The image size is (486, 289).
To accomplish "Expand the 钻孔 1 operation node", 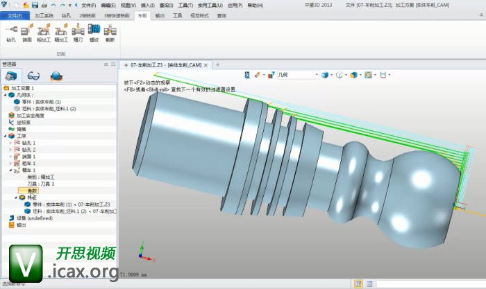I will tap(10, 143).
